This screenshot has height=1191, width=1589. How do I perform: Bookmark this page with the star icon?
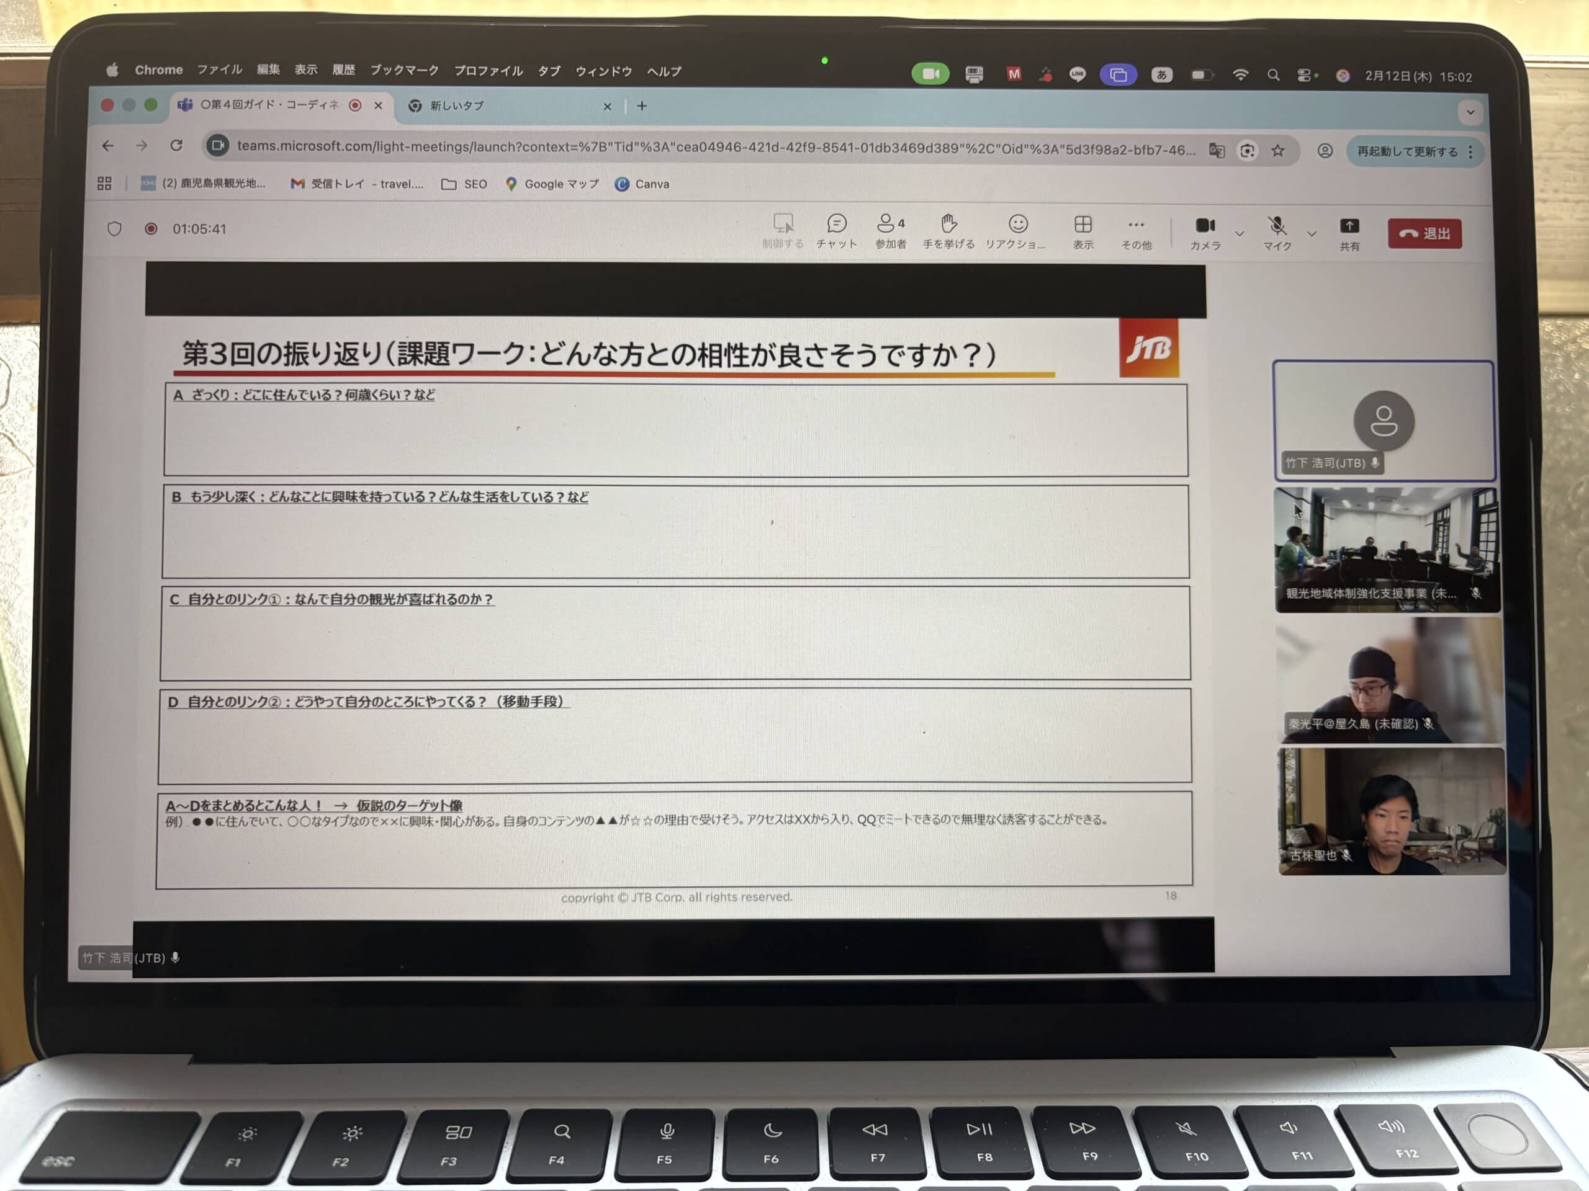[1278, 151]
